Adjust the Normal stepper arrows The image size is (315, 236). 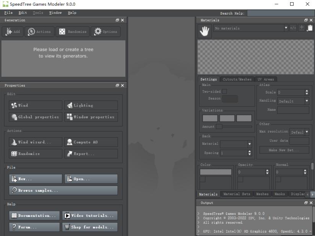tap(305, 172)
